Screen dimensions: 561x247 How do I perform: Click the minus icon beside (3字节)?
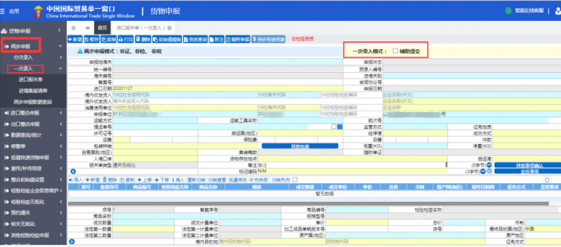pos(483,171)
